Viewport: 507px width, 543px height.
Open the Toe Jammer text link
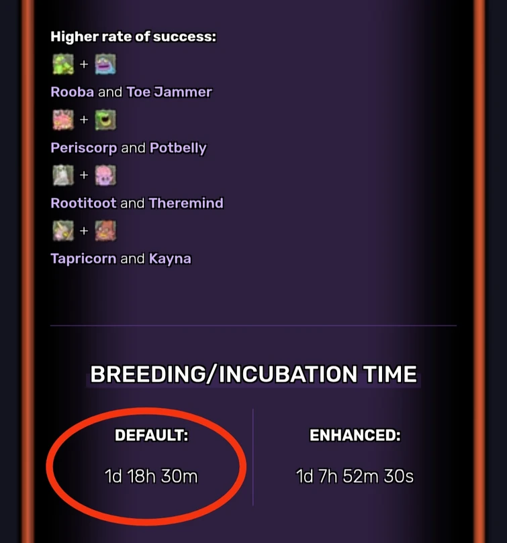(169, 92)
